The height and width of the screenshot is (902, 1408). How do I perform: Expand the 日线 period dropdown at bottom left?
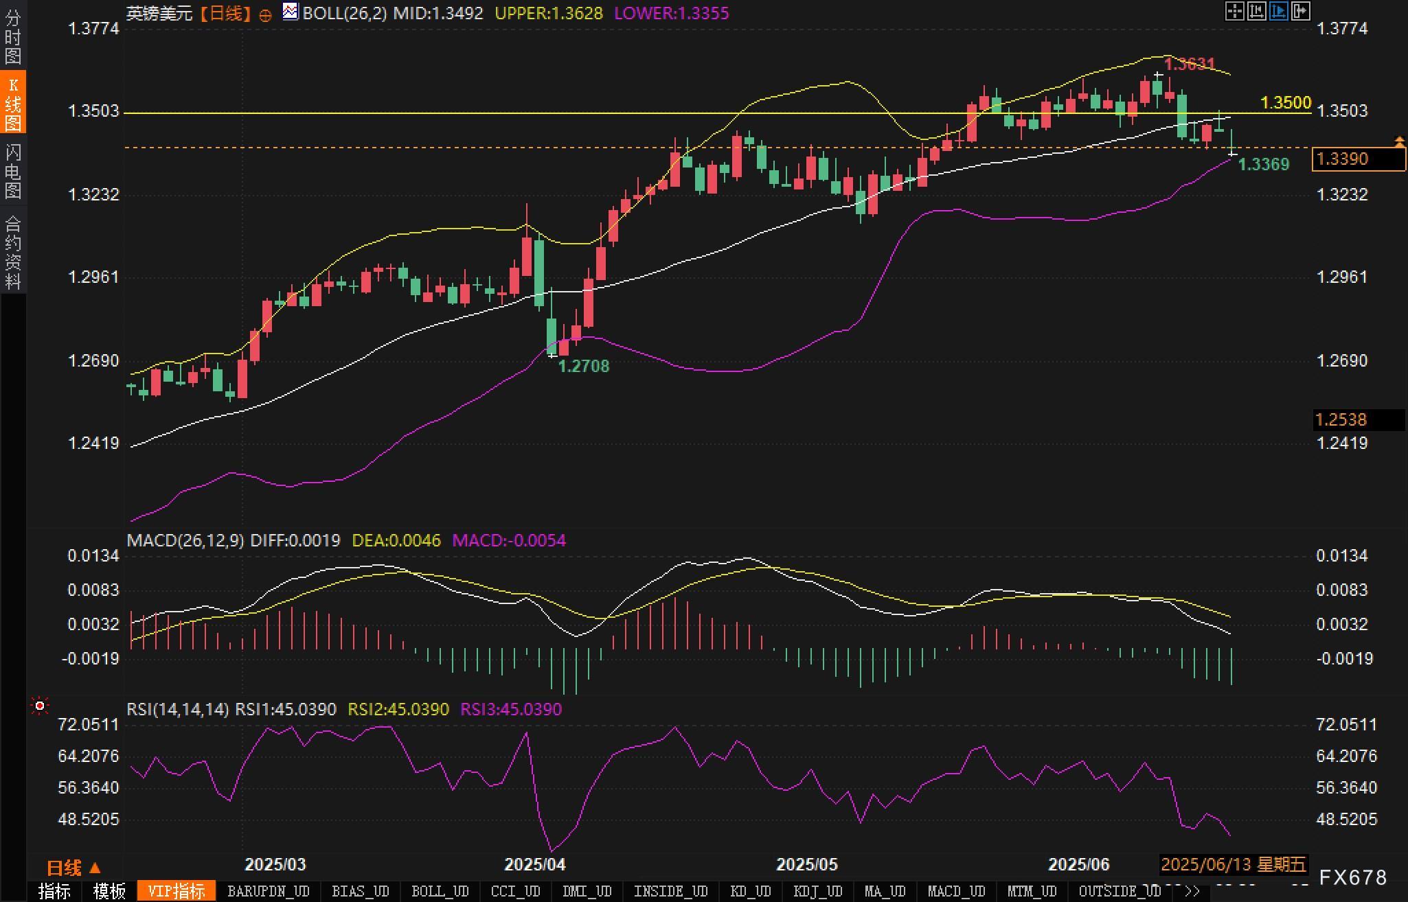click(x=73, y=868)
